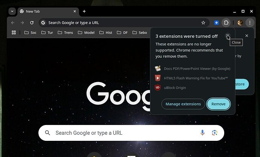Screen dimensions: 260x157
Task: Select the New Tab tab
Action: (48, 11)
